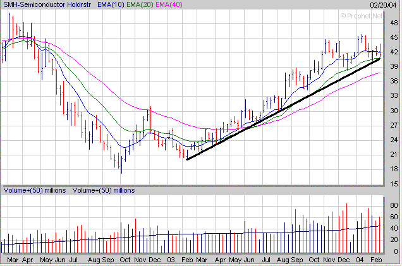Click the 60 volume axis value
The height and width of the screenshot is (266, 402).
tap(394, 217)
